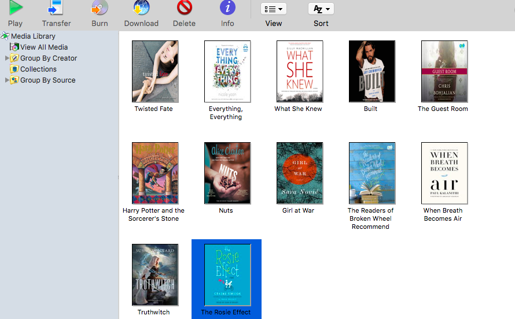Select The Rosie Effect cover
The width and height of the screenshot is (515, 319).
click(x=227, y=275)
